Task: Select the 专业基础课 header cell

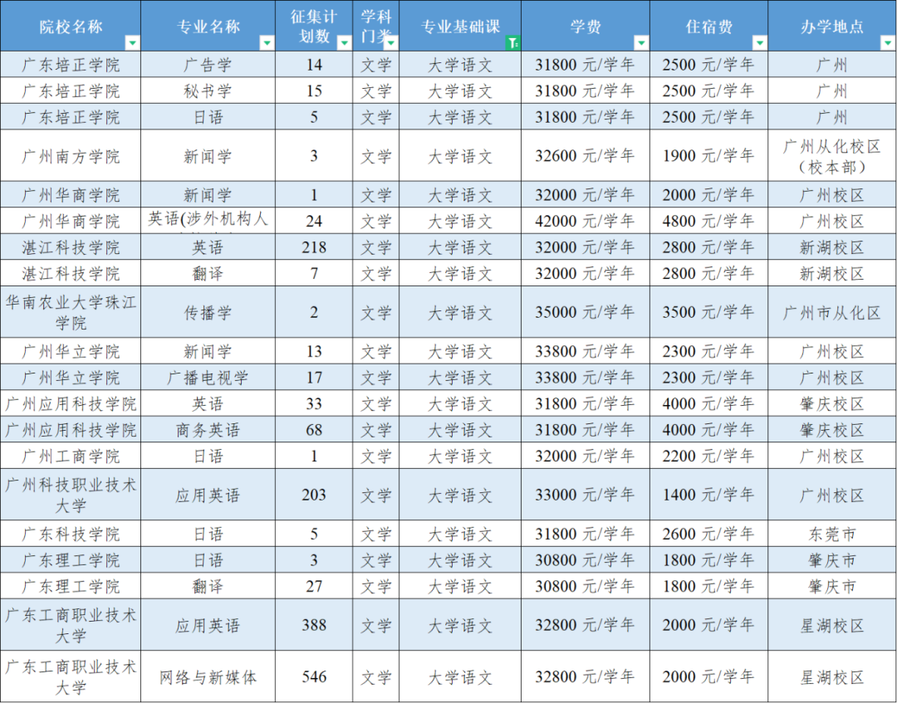Action: click(460, 27)
